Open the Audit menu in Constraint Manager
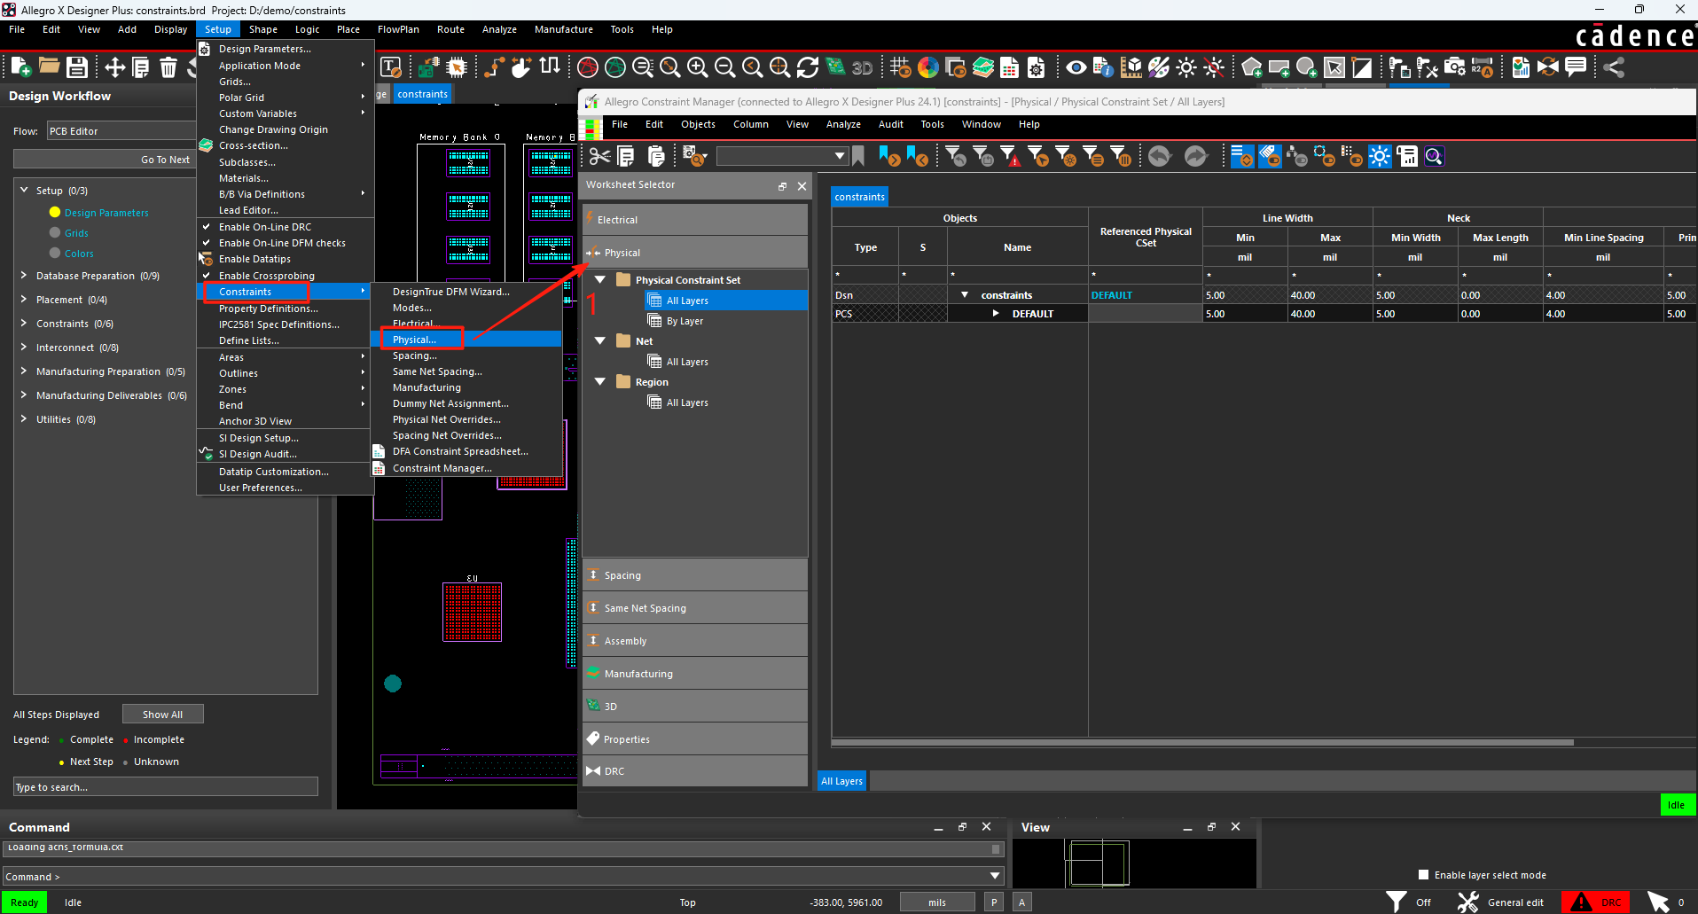Screen dimensions: 1698x914 pyautogui.click(x=890, y=124)
